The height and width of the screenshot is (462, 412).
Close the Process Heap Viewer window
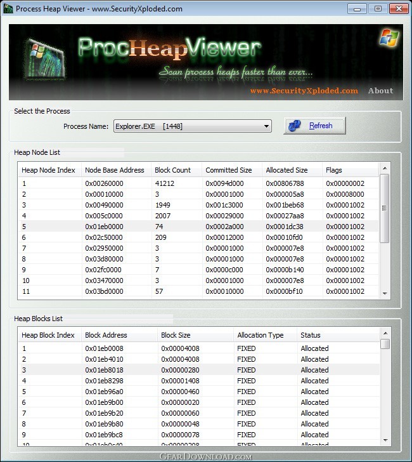399,9
